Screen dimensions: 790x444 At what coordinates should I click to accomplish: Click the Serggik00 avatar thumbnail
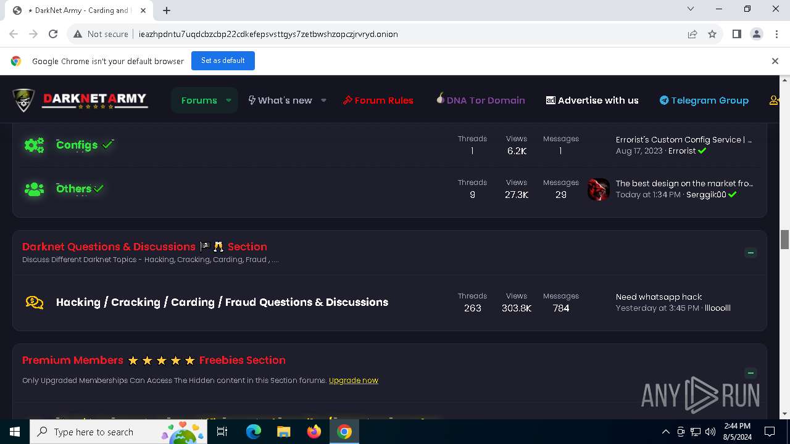point(598,189)
